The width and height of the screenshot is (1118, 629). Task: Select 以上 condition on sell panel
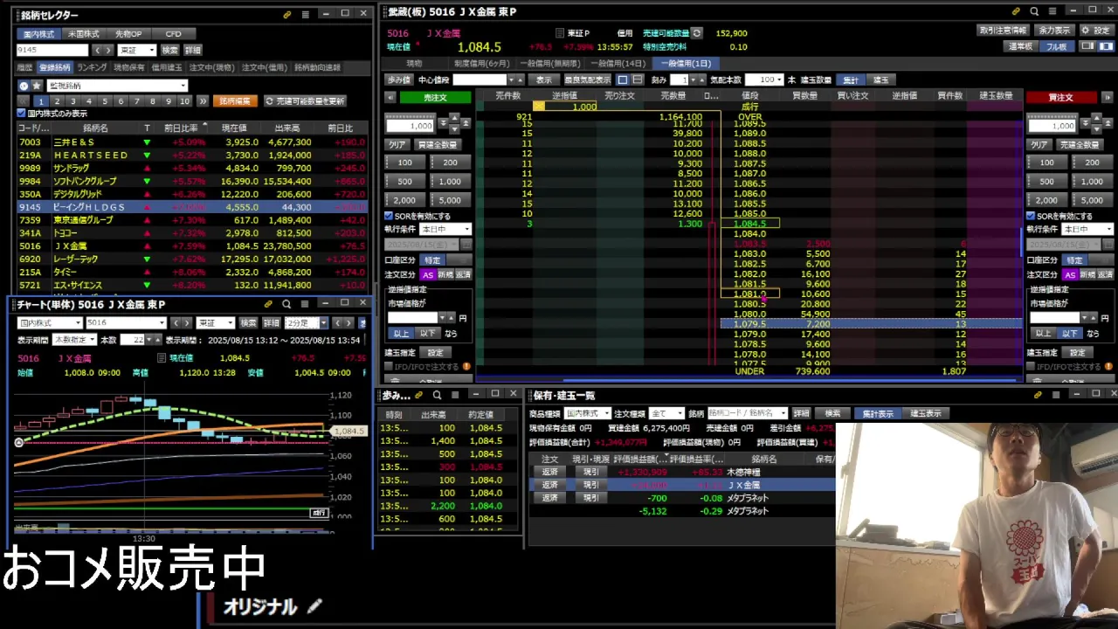click(x=401, y=333)
